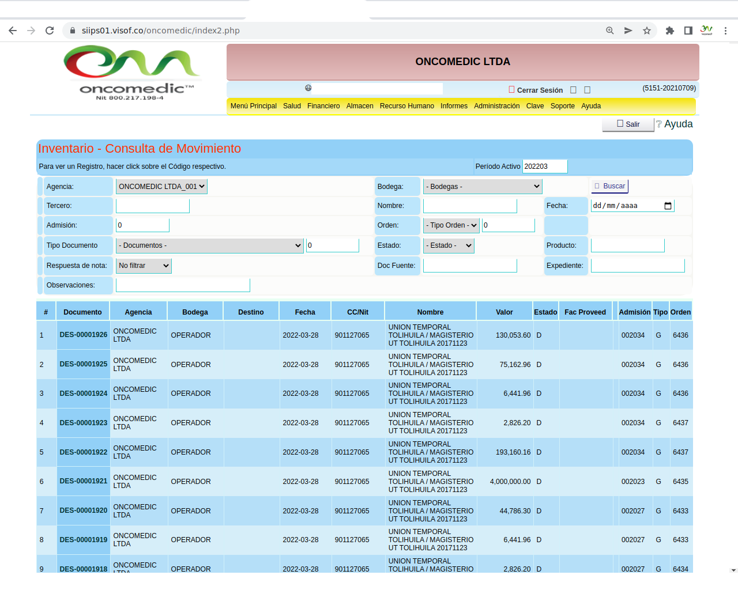Screen dimensions: 738x590
Task: Open the Ayuda help question icon
Action: point(658,124)
